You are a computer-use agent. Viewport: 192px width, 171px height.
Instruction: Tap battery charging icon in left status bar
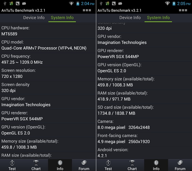78,4
